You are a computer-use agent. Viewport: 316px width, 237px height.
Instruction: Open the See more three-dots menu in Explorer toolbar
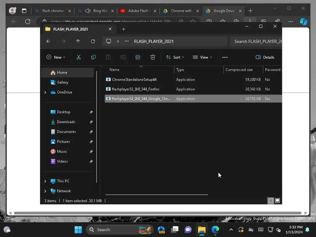click(x=225, y=57)
